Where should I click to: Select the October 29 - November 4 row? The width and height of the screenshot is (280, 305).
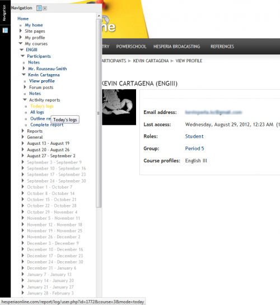pos(52,212)
